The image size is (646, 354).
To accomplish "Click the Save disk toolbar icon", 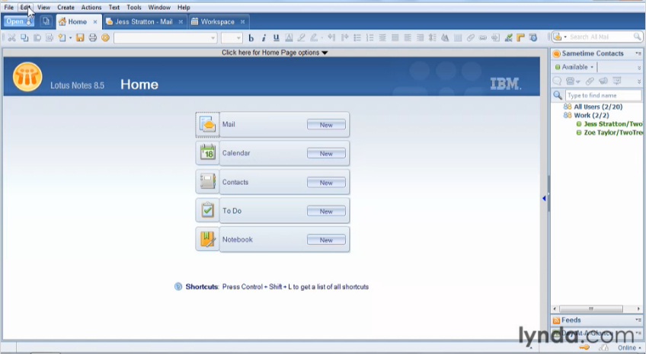I will pos(80,38).
